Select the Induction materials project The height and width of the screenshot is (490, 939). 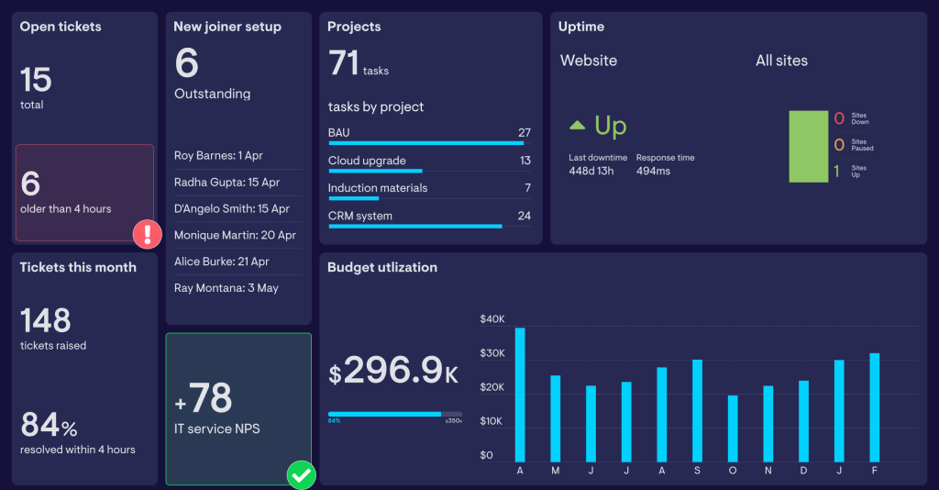click(429, 189)
